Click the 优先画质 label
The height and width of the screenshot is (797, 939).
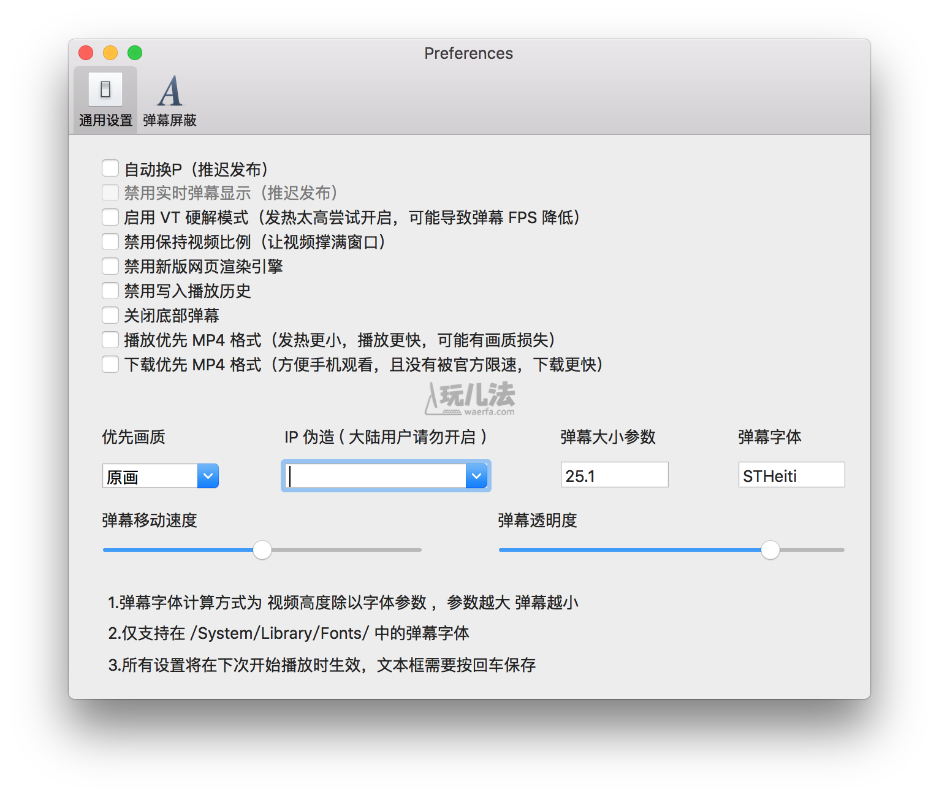[134, 437]
